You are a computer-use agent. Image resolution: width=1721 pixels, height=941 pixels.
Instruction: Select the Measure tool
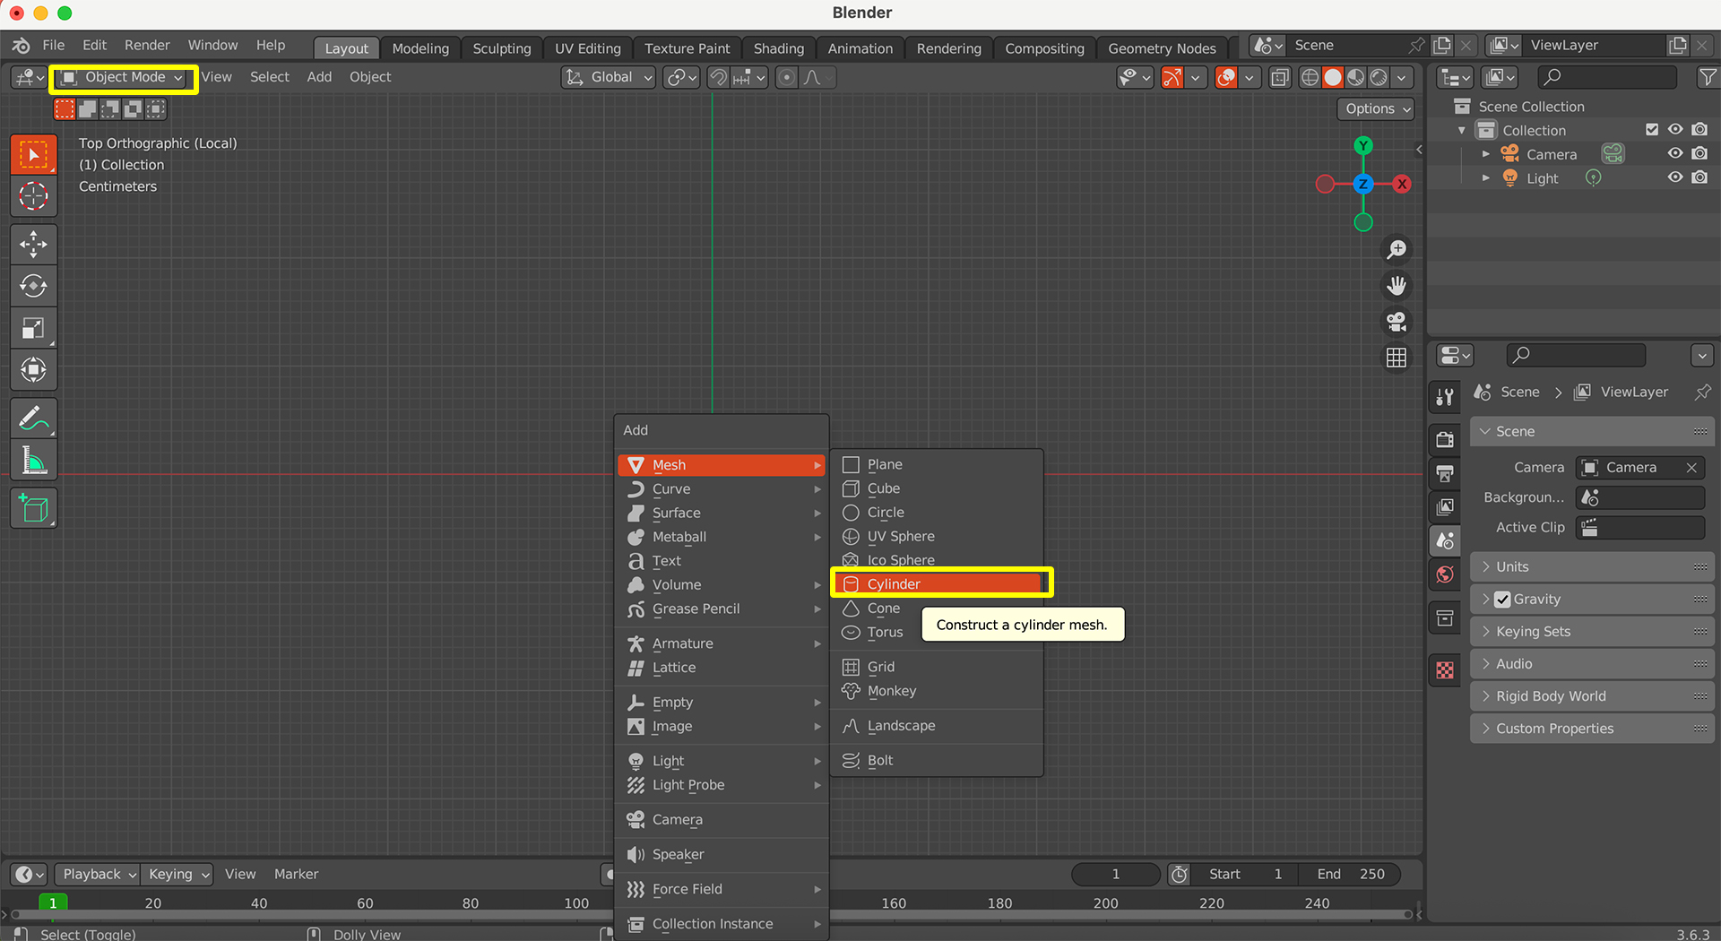coord(33,461)
